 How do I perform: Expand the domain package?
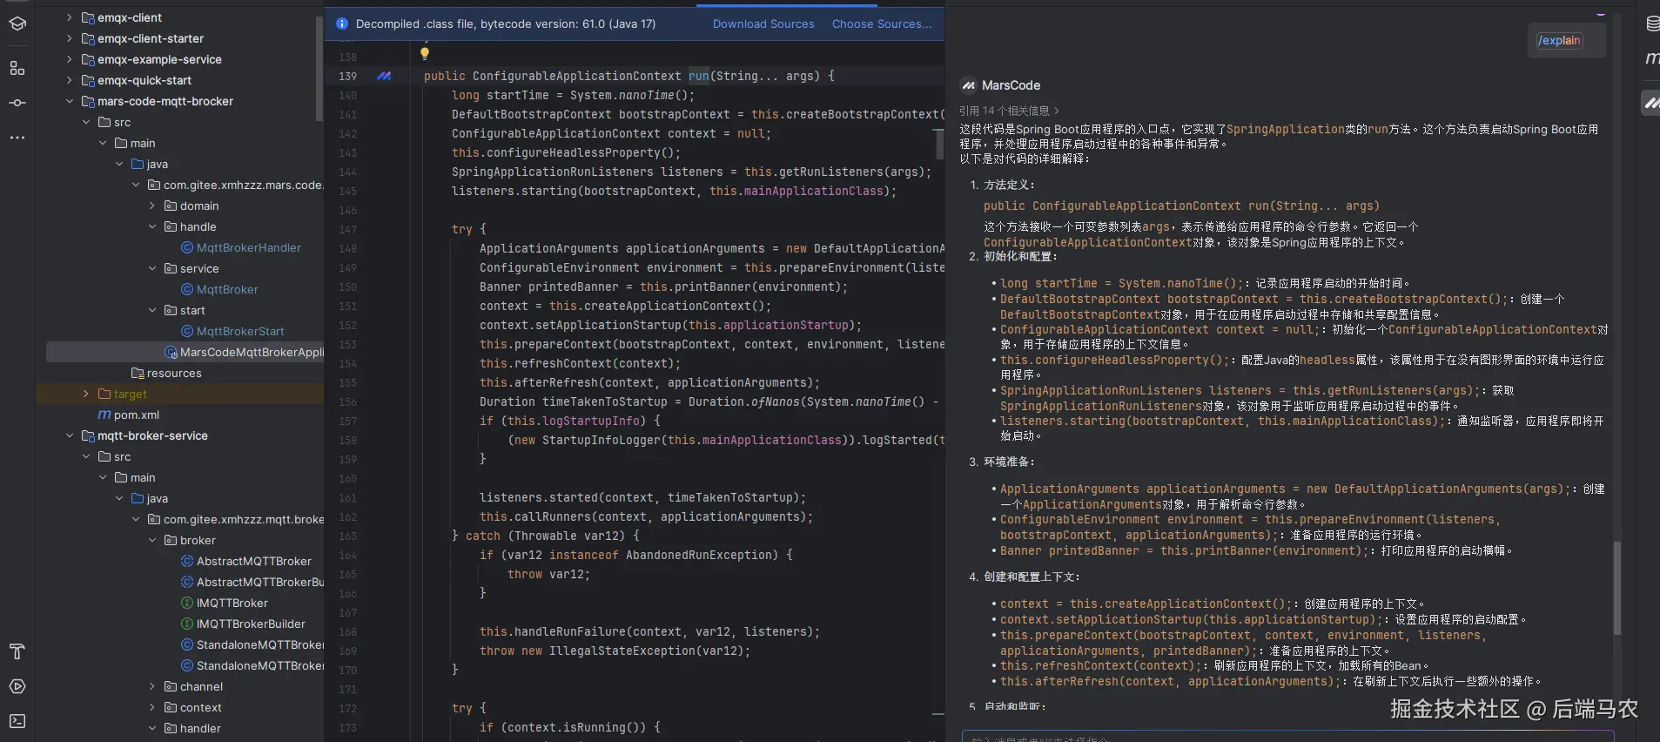coord(151,206)
